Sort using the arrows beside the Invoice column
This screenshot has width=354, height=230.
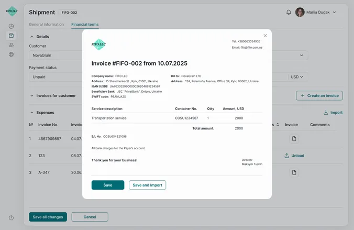tap(278, 125)
